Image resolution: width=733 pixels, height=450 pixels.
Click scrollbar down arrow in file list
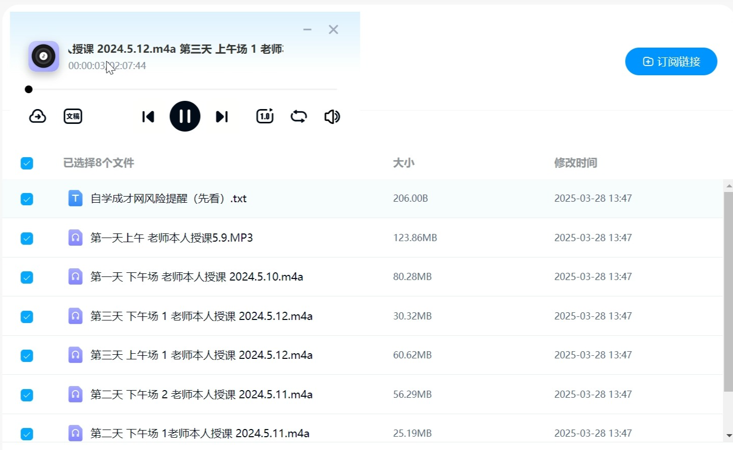[x=729, y=436]
